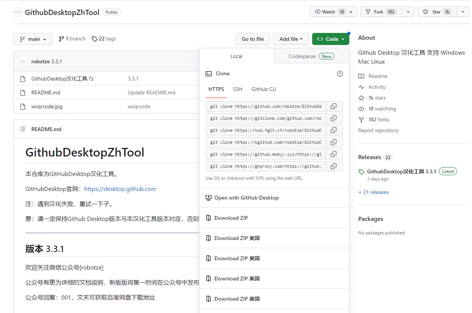Open the README outline list icon

pos(23,129)
